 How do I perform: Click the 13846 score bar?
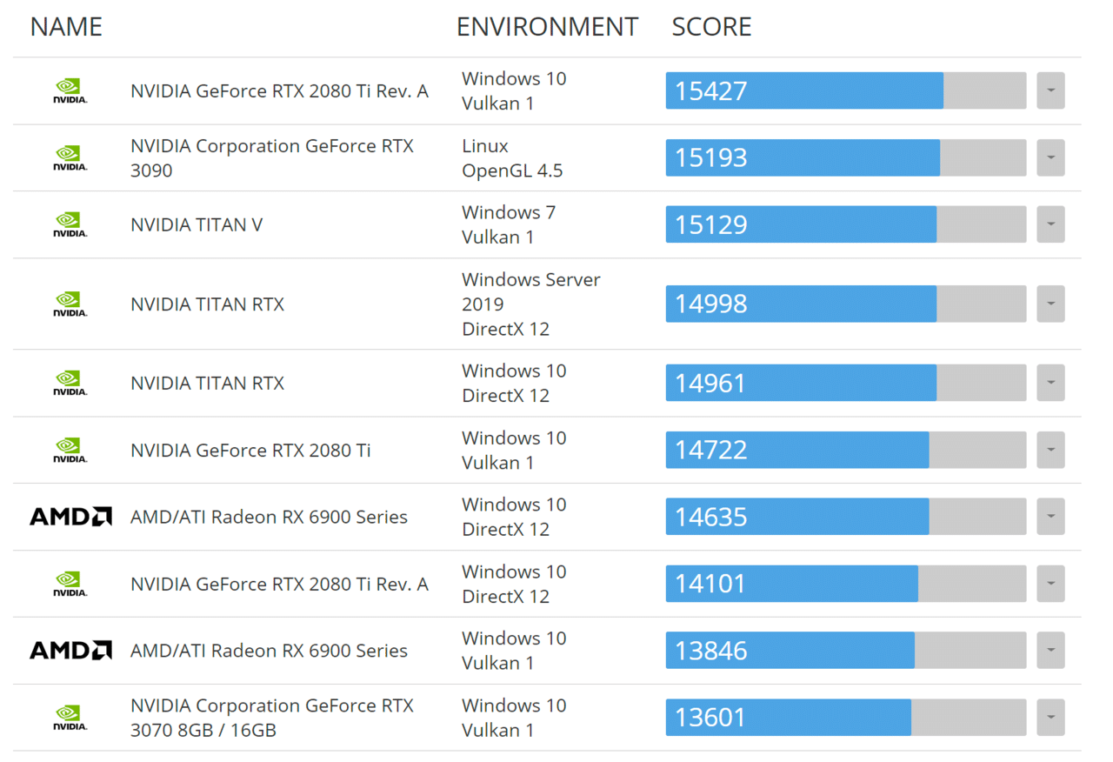pos(846,651)
